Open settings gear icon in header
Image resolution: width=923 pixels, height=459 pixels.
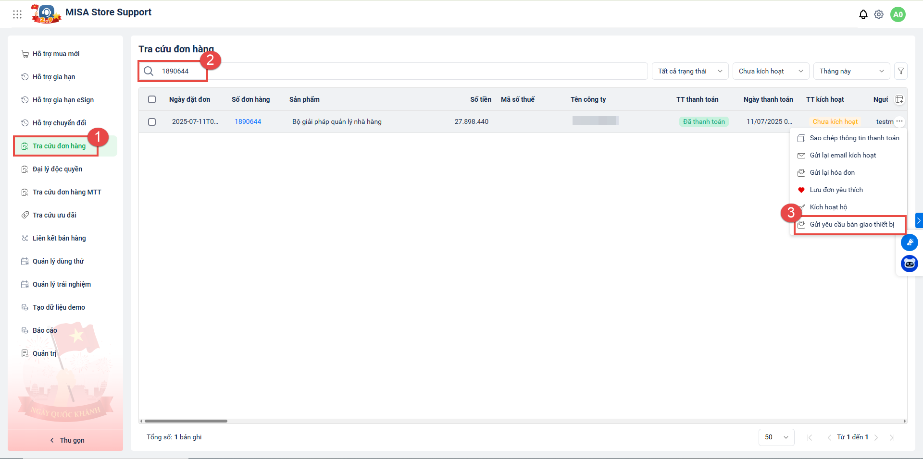(879, 14)
